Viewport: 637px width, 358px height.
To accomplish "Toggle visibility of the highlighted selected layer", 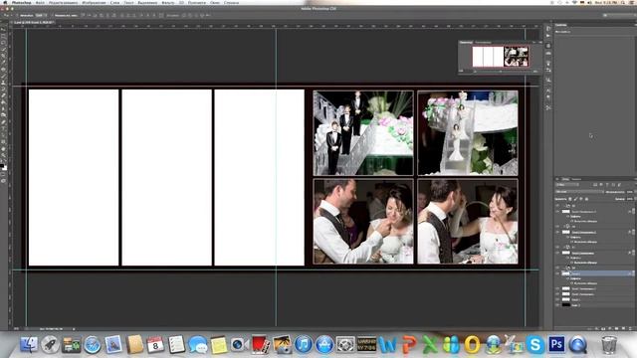I will 557,273.
